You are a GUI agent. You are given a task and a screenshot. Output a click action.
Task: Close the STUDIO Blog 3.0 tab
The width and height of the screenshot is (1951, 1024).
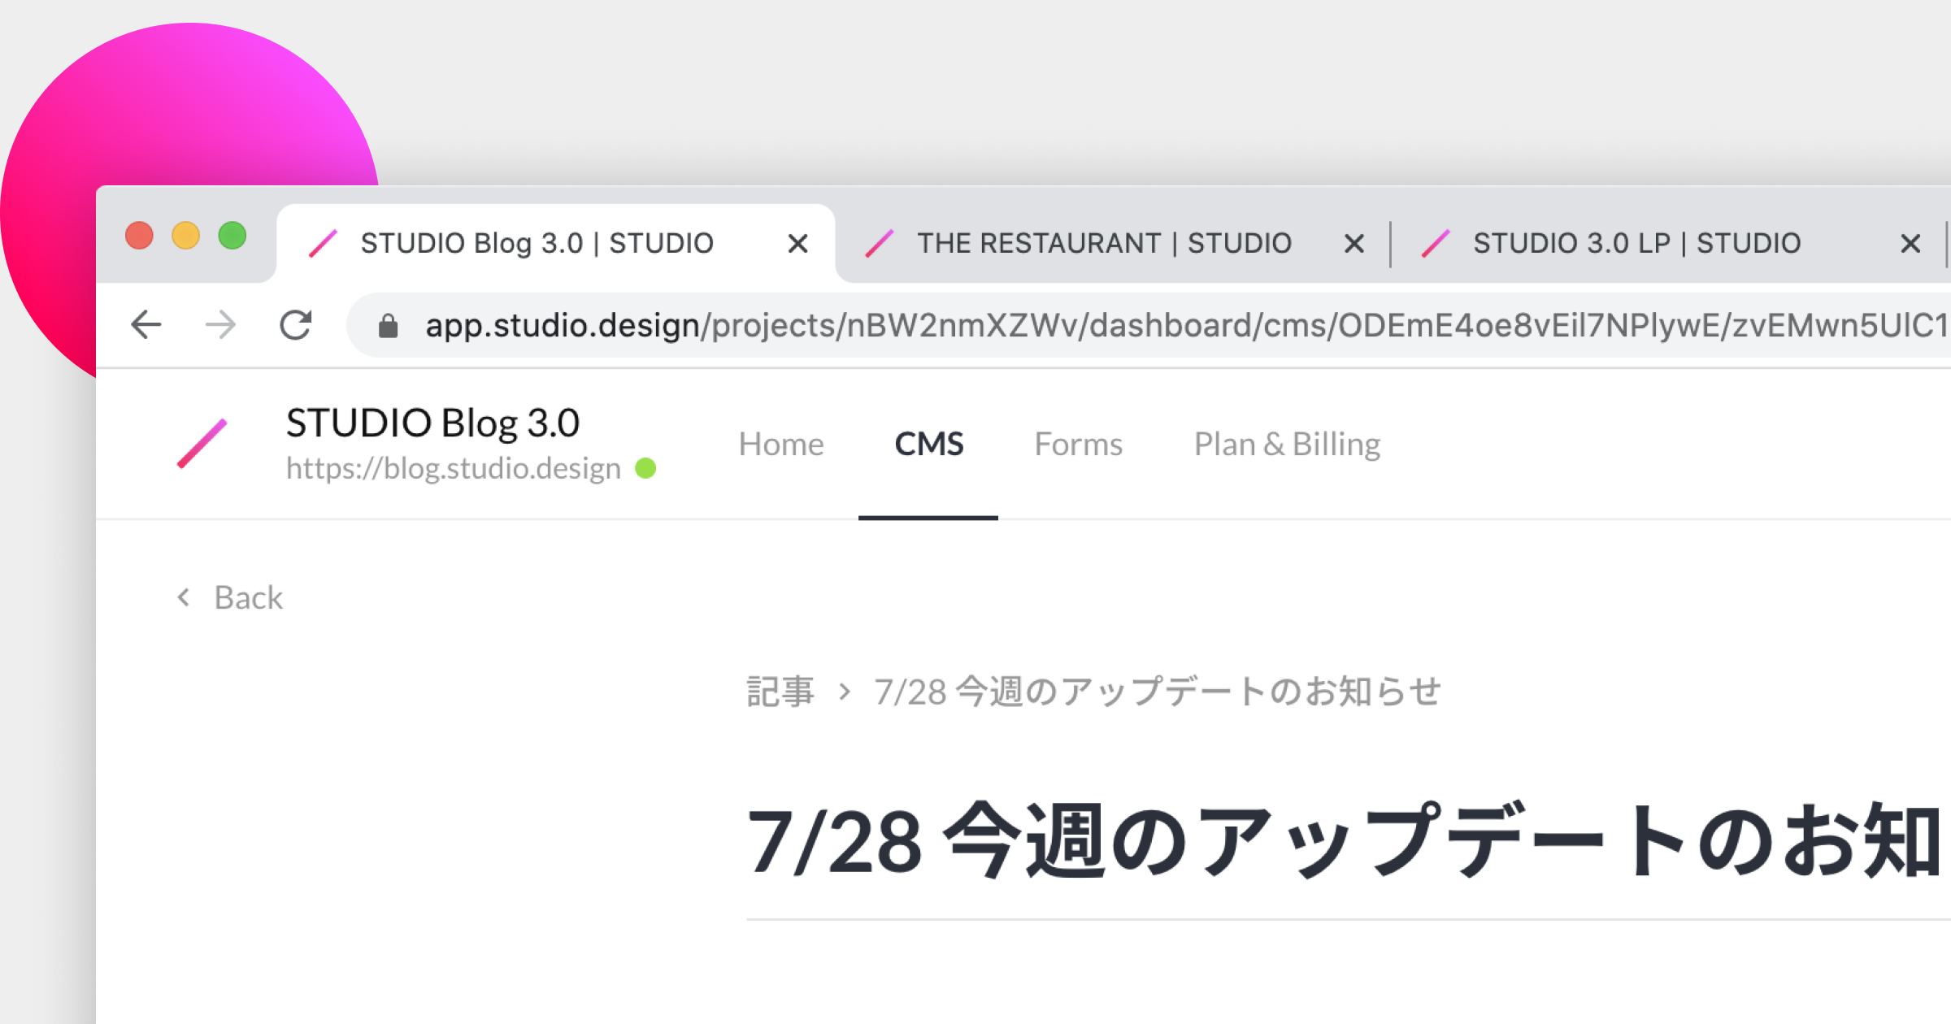coord(798,243)
